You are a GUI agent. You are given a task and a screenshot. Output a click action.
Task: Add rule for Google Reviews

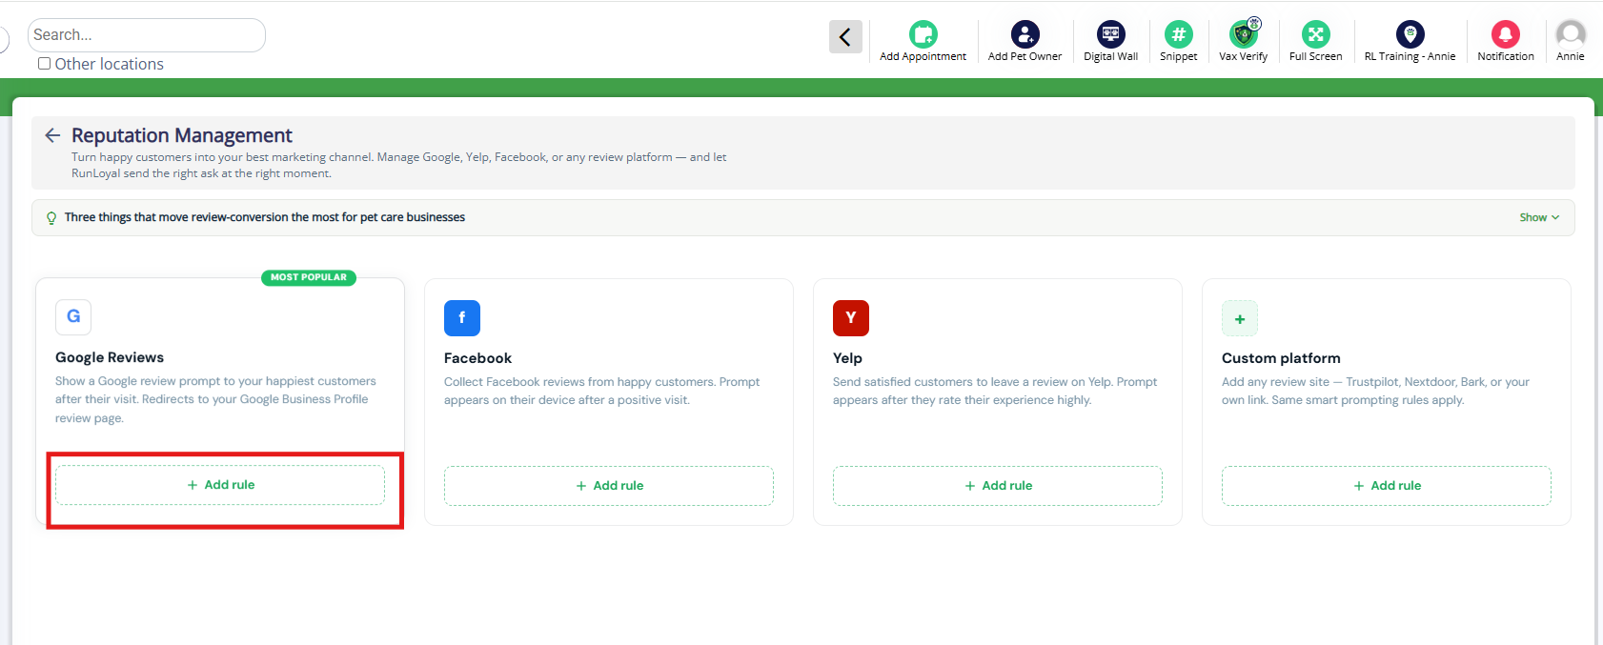(220, 485)
